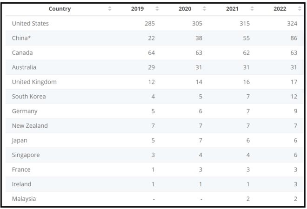This screenshot has width=307, height=209.
Task: Select the United States row label
Action: pyautogui.click(x=30, y=24)
